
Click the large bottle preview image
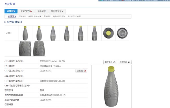111,86
